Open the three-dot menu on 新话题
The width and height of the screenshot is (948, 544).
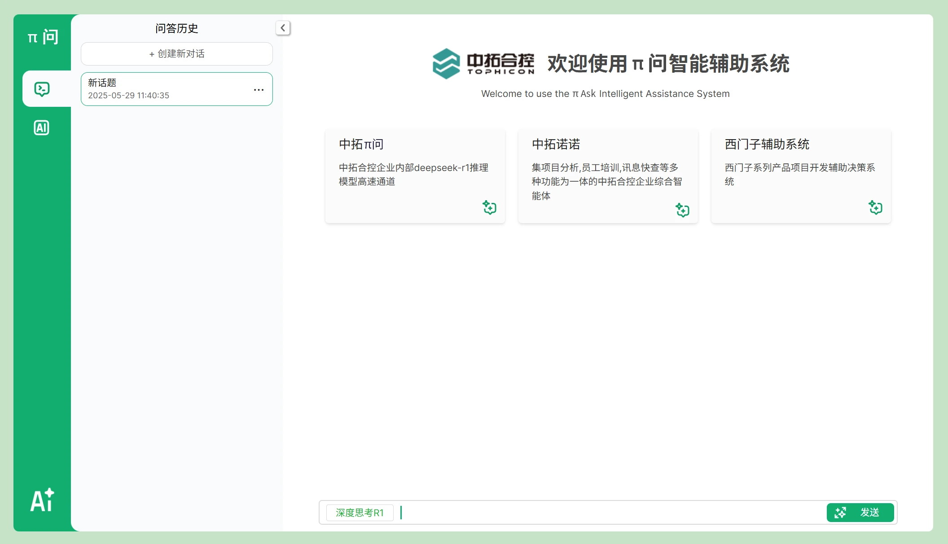click(x=259, y=90)
